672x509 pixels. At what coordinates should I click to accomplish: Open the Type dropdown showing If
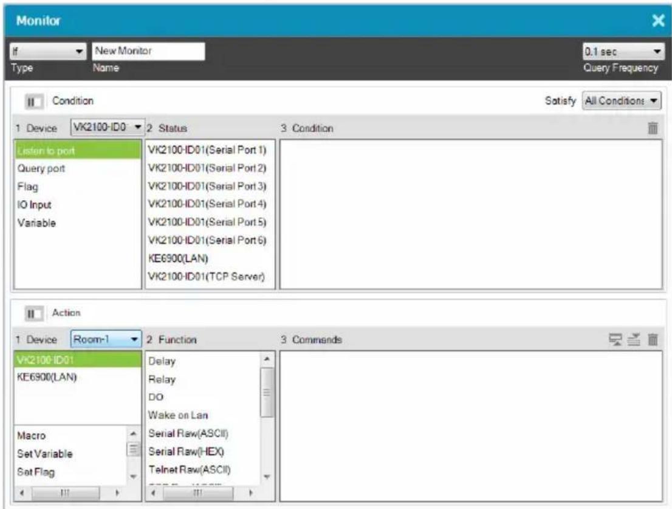(x=47, y=52)
